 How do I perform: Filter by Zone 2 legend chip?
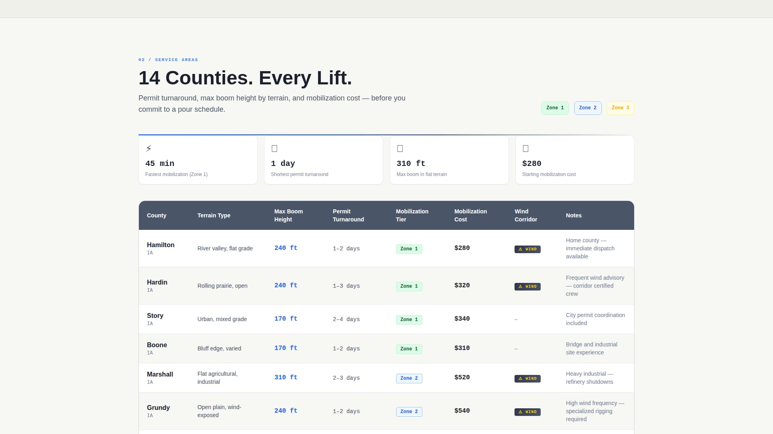[588, 108]
